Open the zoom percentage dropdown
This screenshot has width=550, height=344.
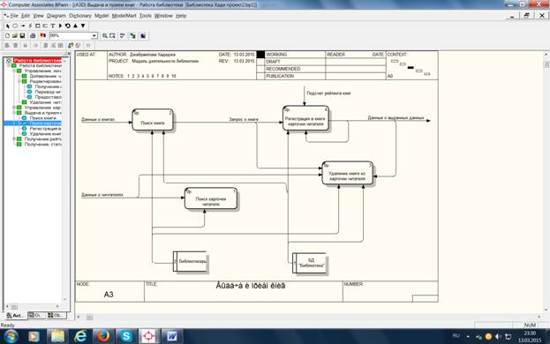pos(94,36)
